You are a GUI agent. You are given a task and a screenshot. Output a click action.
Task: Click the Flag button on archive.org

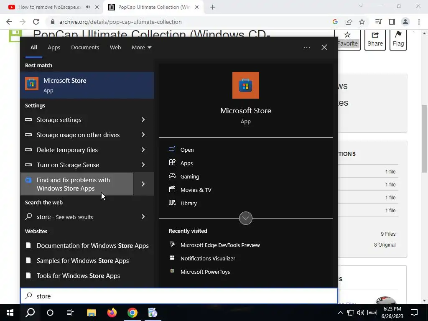pos(398,40)
